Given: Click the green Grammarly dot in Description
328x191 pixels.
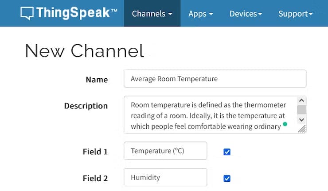Looking at the screenshot, I should pyautogui.click(x=285, y=124).
